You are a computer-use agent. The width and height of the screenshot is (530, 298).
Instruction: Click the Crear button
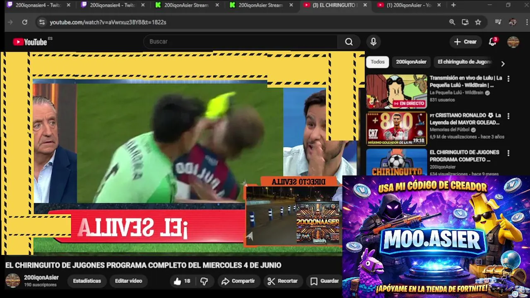coord(465,42)
